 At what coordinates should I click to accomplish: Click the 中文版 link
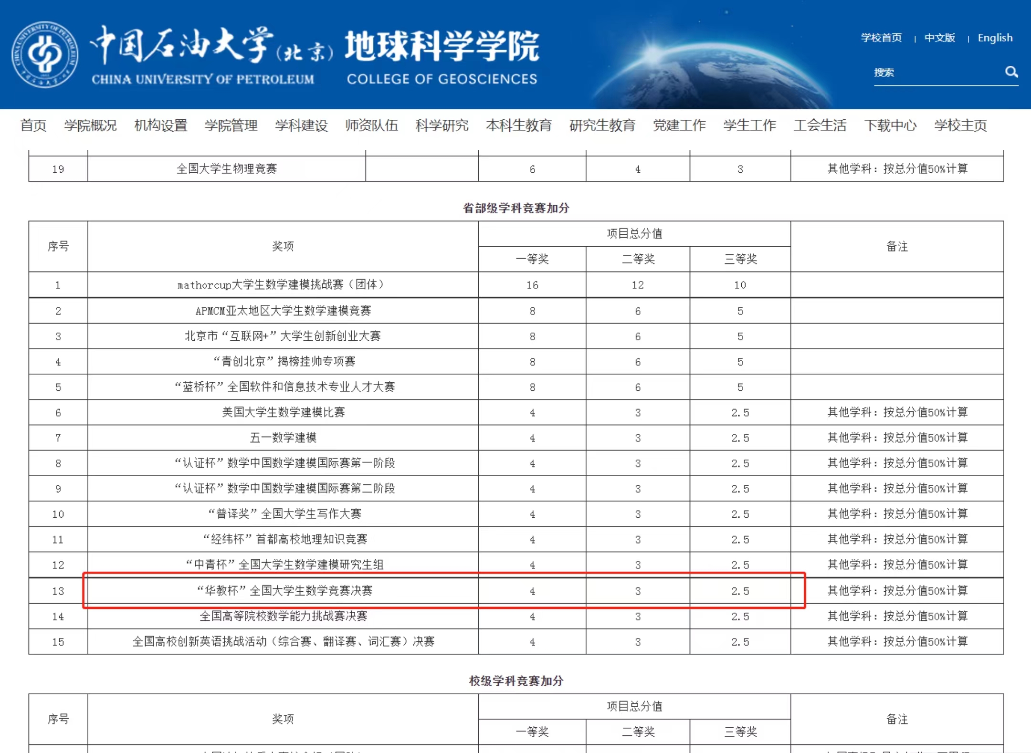click(x=939, y=38)
